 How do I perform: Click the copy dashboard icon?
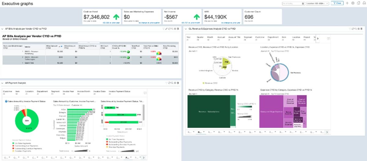[358, 3]
